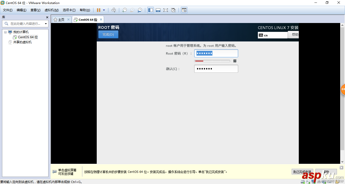This screenshot has height=184, width=345.
Task: Click the scroll up arrow on the VM view
Action: click(342, 25)
